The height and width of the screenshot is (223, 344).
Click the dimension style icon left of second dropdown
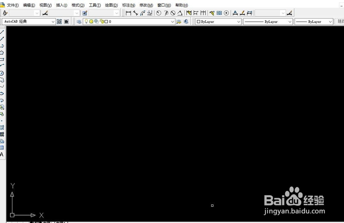tap(45, 13)
